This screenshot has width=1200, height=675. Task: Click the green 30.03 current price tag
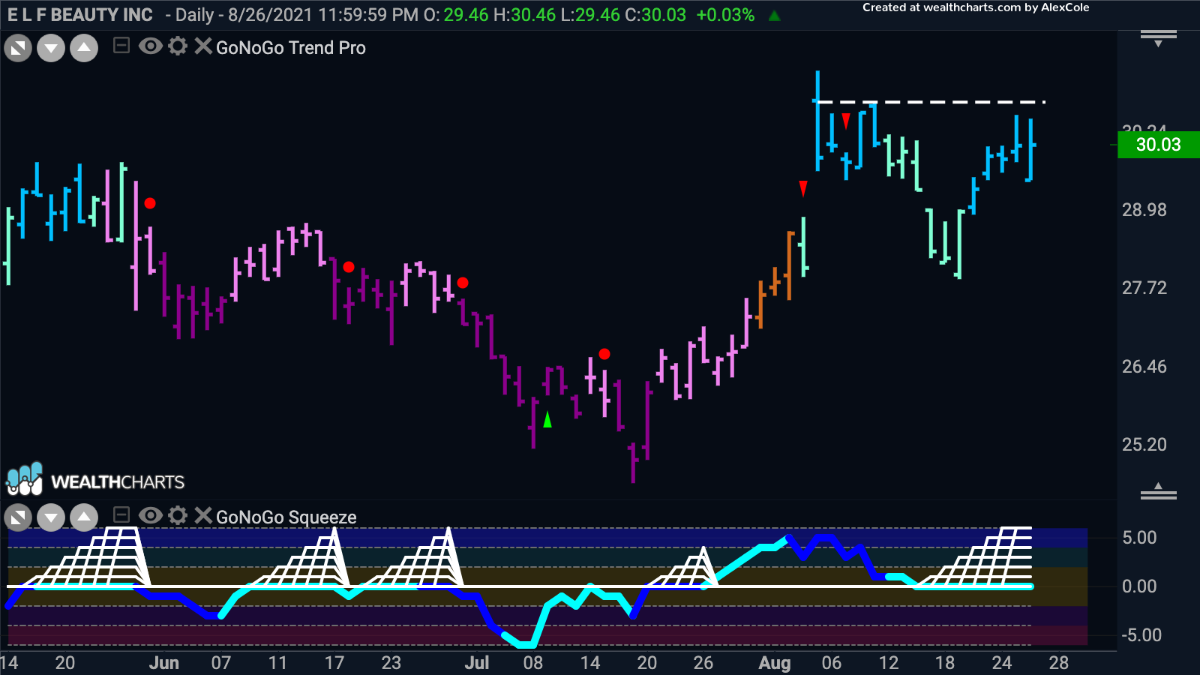coord(1159,145)
